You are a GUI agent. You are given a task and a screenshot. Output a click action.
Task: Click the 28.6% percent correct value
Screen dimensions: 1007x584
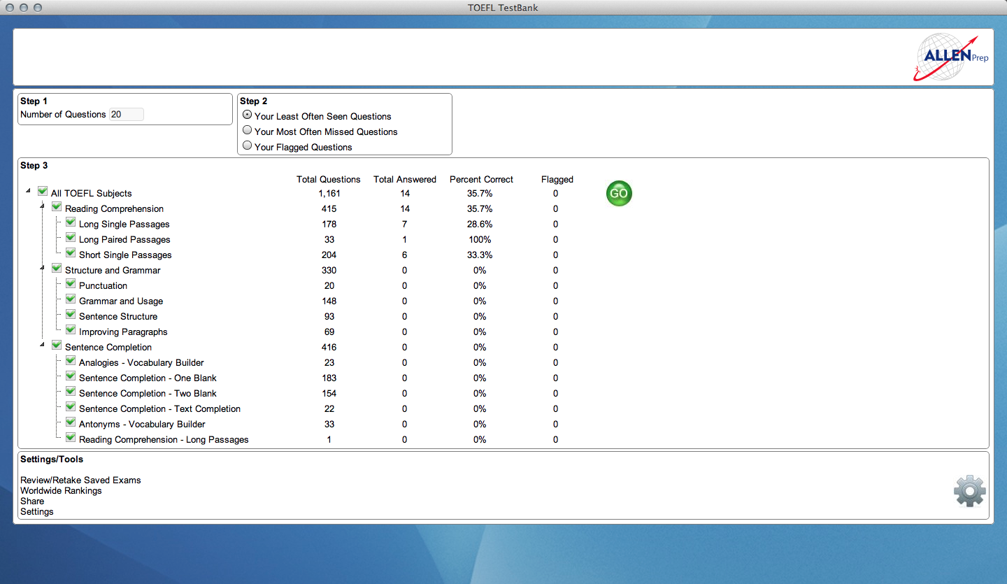480,224
